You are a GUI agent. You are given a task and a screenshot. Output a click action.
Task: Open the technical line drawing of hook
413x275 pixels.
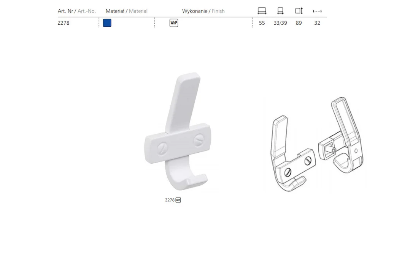click(x=317, y=144)
